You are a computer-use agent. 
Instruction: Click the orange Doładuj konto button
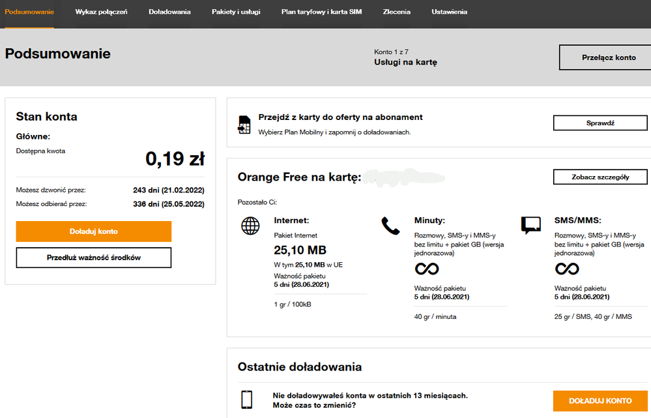93,231
